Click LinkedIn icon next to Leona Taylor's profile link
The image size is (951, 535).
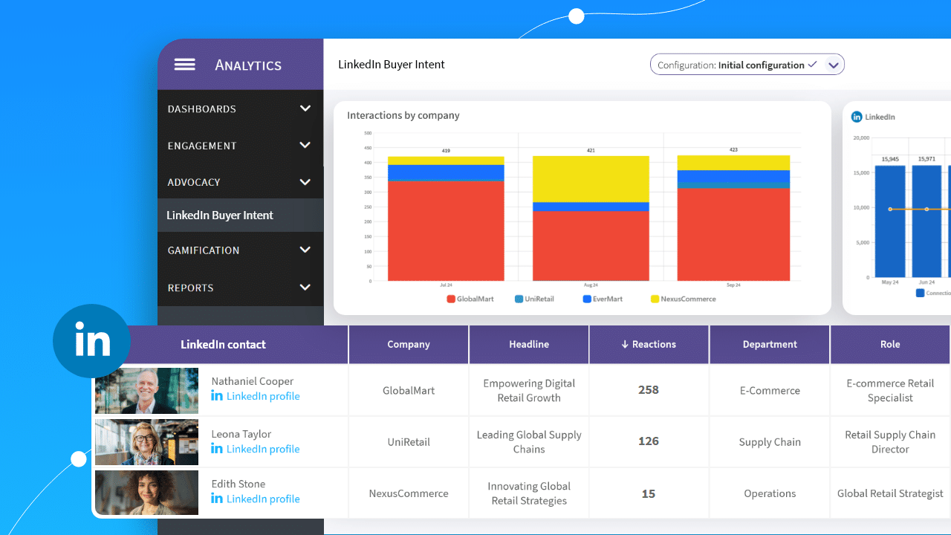(x=217, y=449)
